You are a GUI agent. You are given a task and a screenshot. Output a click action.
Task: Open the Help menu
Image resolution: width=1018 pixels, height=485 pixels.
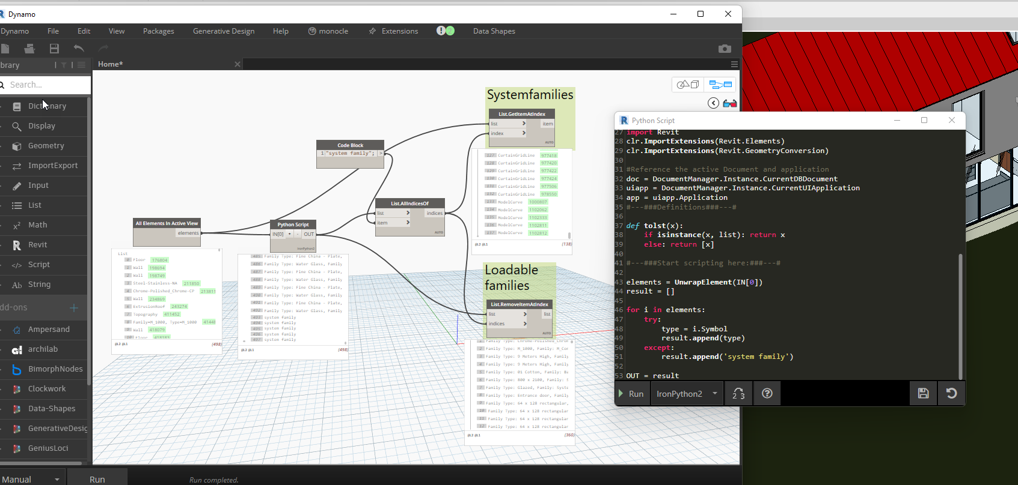[281, 31]
